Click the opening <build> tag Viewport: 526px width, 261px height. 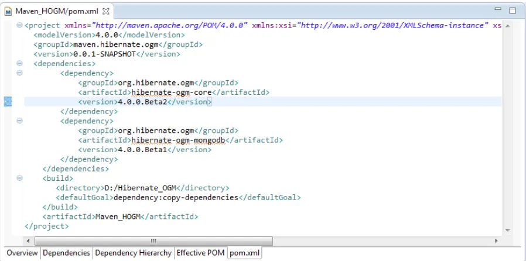tap(58, 178)
